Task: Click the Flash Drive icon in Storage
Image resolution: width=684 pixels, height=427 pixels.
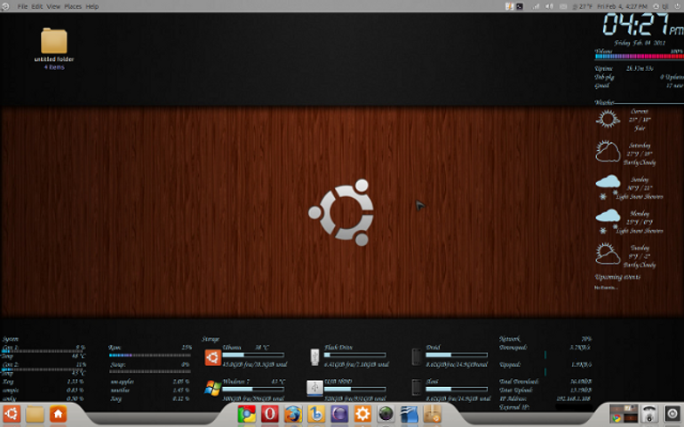Action: pos(314,357)
